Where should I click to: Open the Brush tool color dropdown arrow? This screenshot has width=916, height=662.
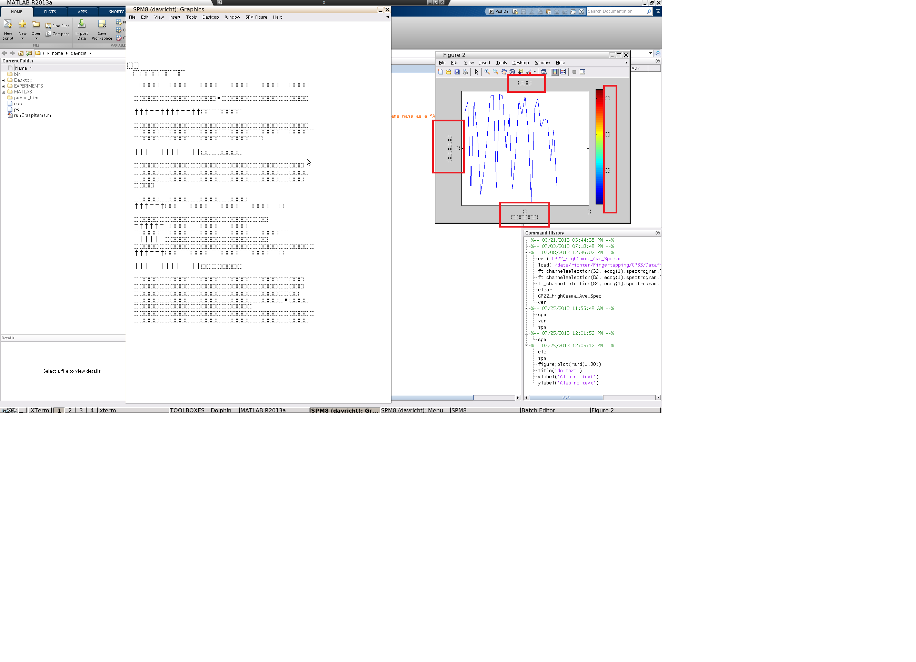pos(535,72)
